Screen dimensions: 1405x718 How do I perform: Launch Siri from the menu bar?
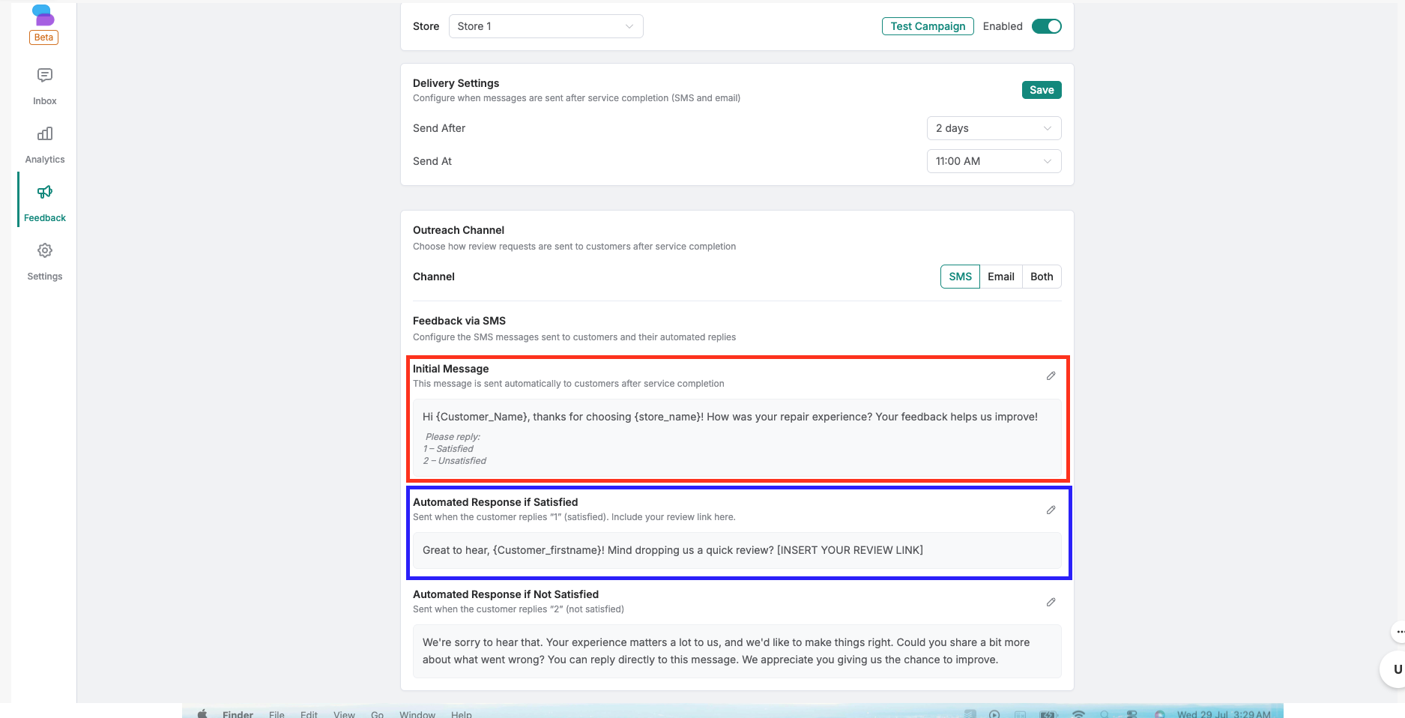click(x=1159, y=714)
